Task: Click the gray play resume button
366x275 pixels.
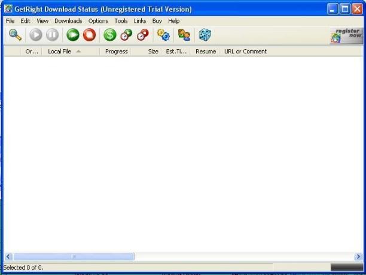Action: click(36, 35)
